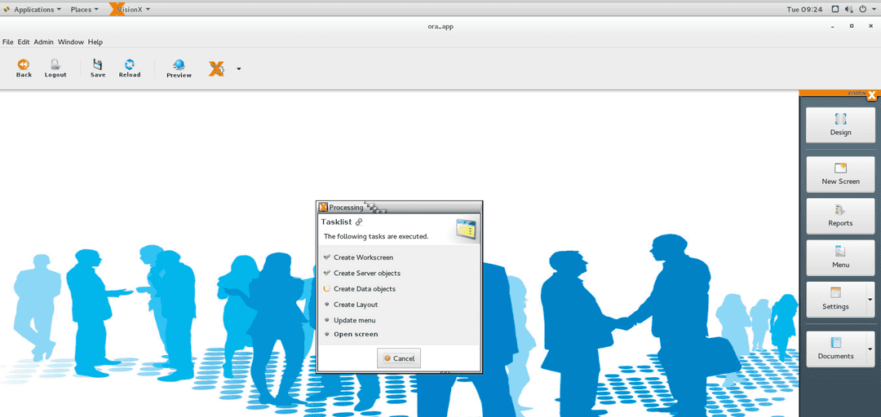This screenshot has width=881, height=417.
Task: Cancel the Processing task dialog
Action: [399, 358]
